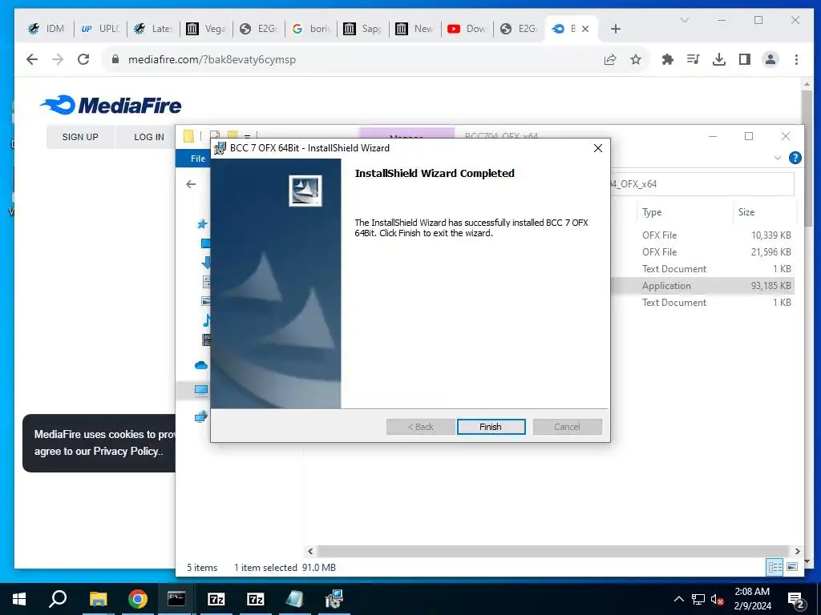821x615 pixels.
Task: Click the MediaFire logo
Action: click(x=111, y=105)
